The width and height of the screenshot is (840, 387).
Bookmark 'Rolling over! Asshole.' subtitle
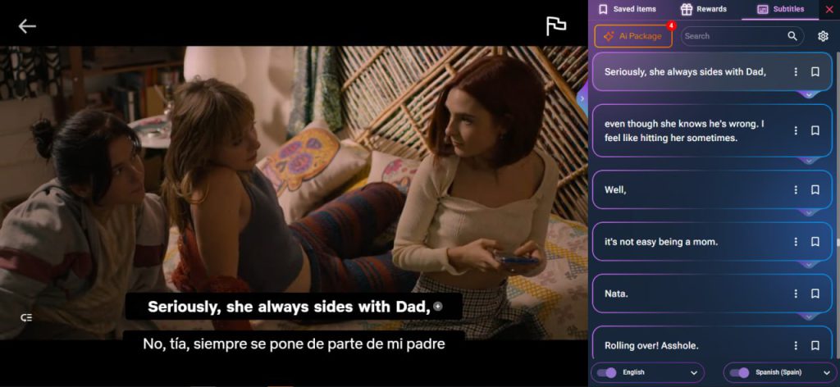pos(815,345)
